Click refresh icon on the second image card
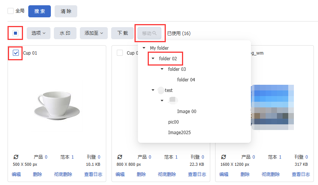The width and height of the screenshot is (318, 185). point(119,157)
